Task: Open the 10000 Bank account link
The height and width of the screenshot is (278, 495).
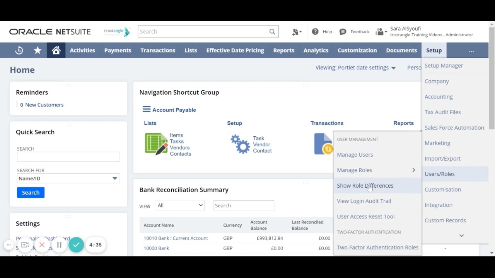Action: click(x=156, y=248)
